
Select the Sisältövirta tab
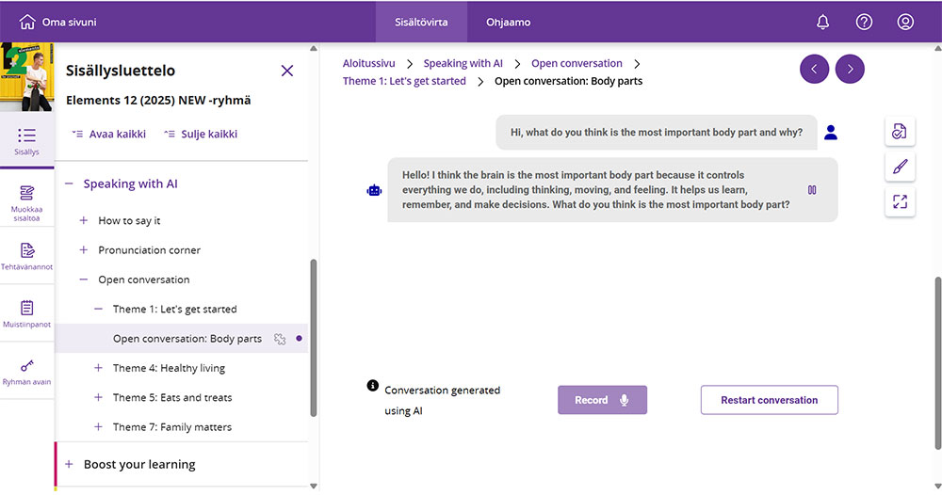click(421, 22)
